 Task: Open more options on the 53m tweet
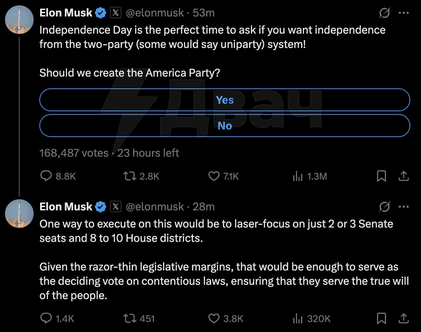coord(404,13)
